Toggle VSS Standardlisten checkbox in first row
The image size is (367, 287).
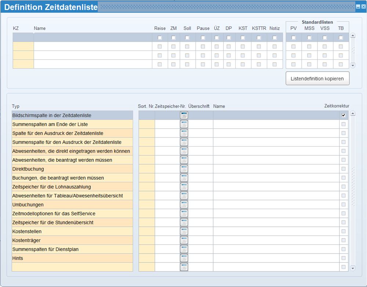325,37
